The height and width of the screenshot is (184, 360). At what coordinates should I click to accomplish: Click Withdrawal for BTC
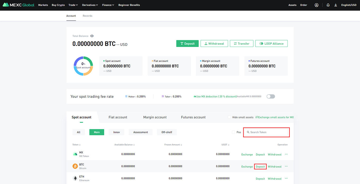(x=275, y=167)
